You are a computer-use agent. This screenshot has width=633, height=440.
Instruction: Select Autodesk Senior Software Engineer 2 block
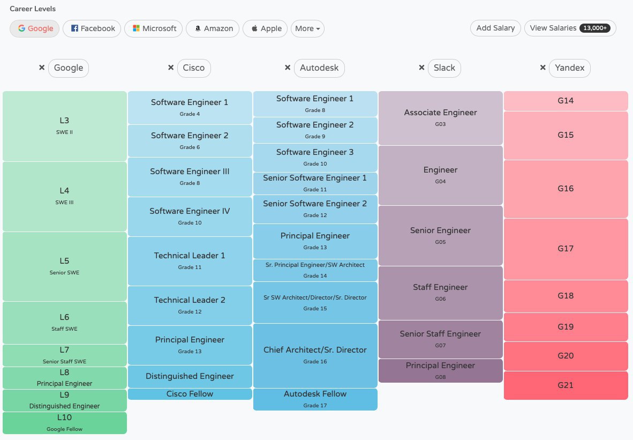[x=315, y=210]
